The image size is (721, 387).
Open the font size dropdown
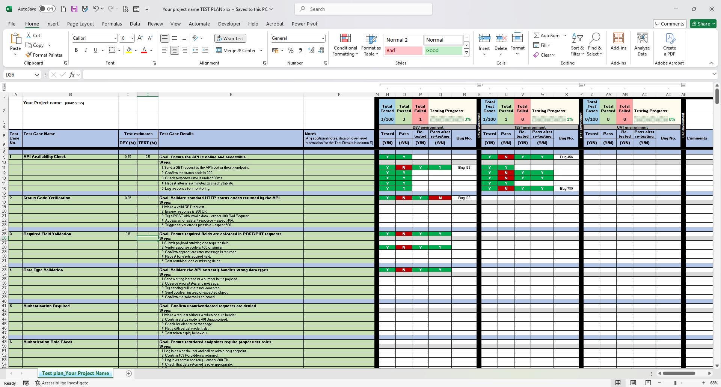132,38
